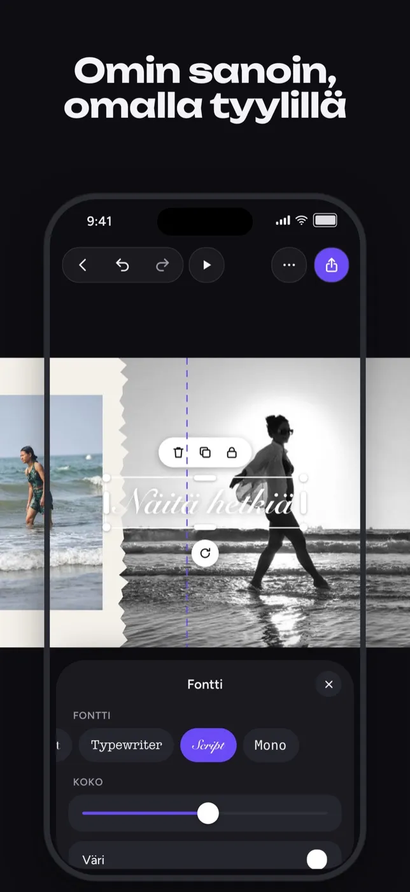Tap the Wi-Fi icon in status bar
The image size is (410, 892).
click(302, 221)
